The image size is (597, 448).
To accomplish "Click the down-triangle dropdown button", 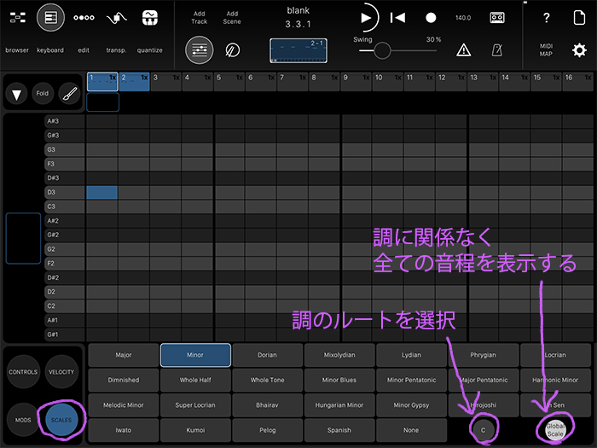I will pyautogui.click(x=16, y=93).
